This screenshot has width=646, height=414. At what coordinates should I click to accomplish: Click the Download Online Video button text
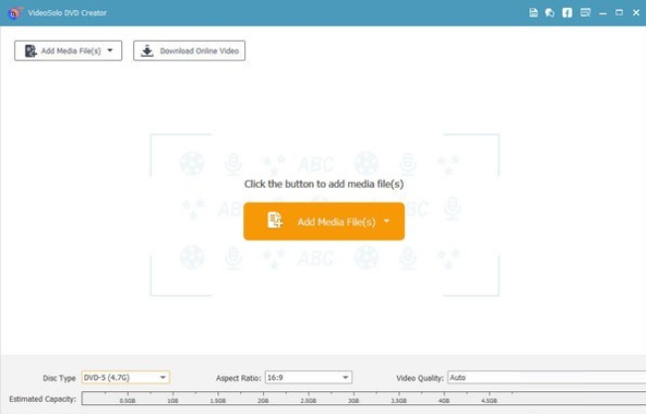click(x=199, y=51)
